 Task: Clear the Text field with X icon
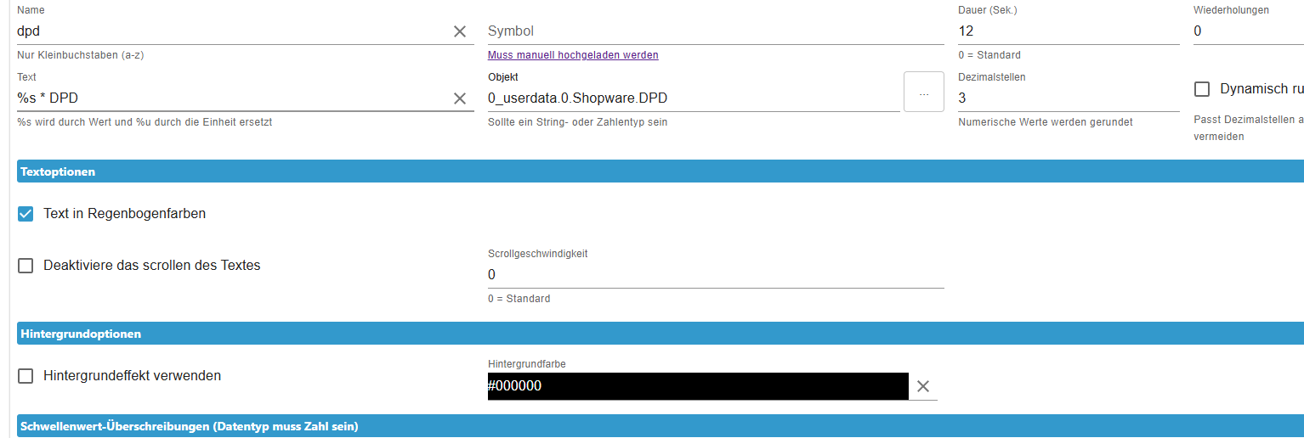click(x=460, y=98)
